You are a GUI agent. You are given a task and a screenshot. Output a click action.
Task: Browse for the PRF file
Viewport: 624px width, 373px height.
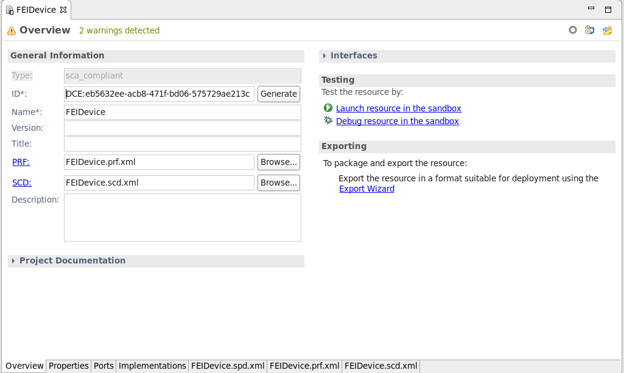coord(279,162)
